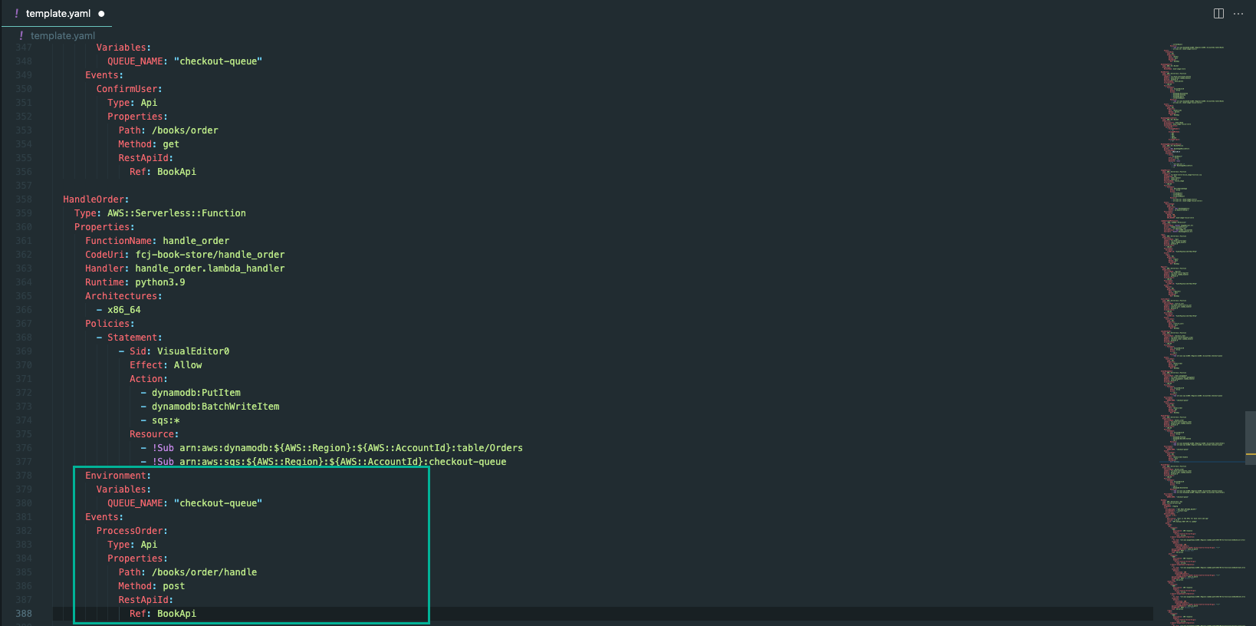
Task: Click QUEUE_NAME on line 380
Action: (x=135, y=503)
